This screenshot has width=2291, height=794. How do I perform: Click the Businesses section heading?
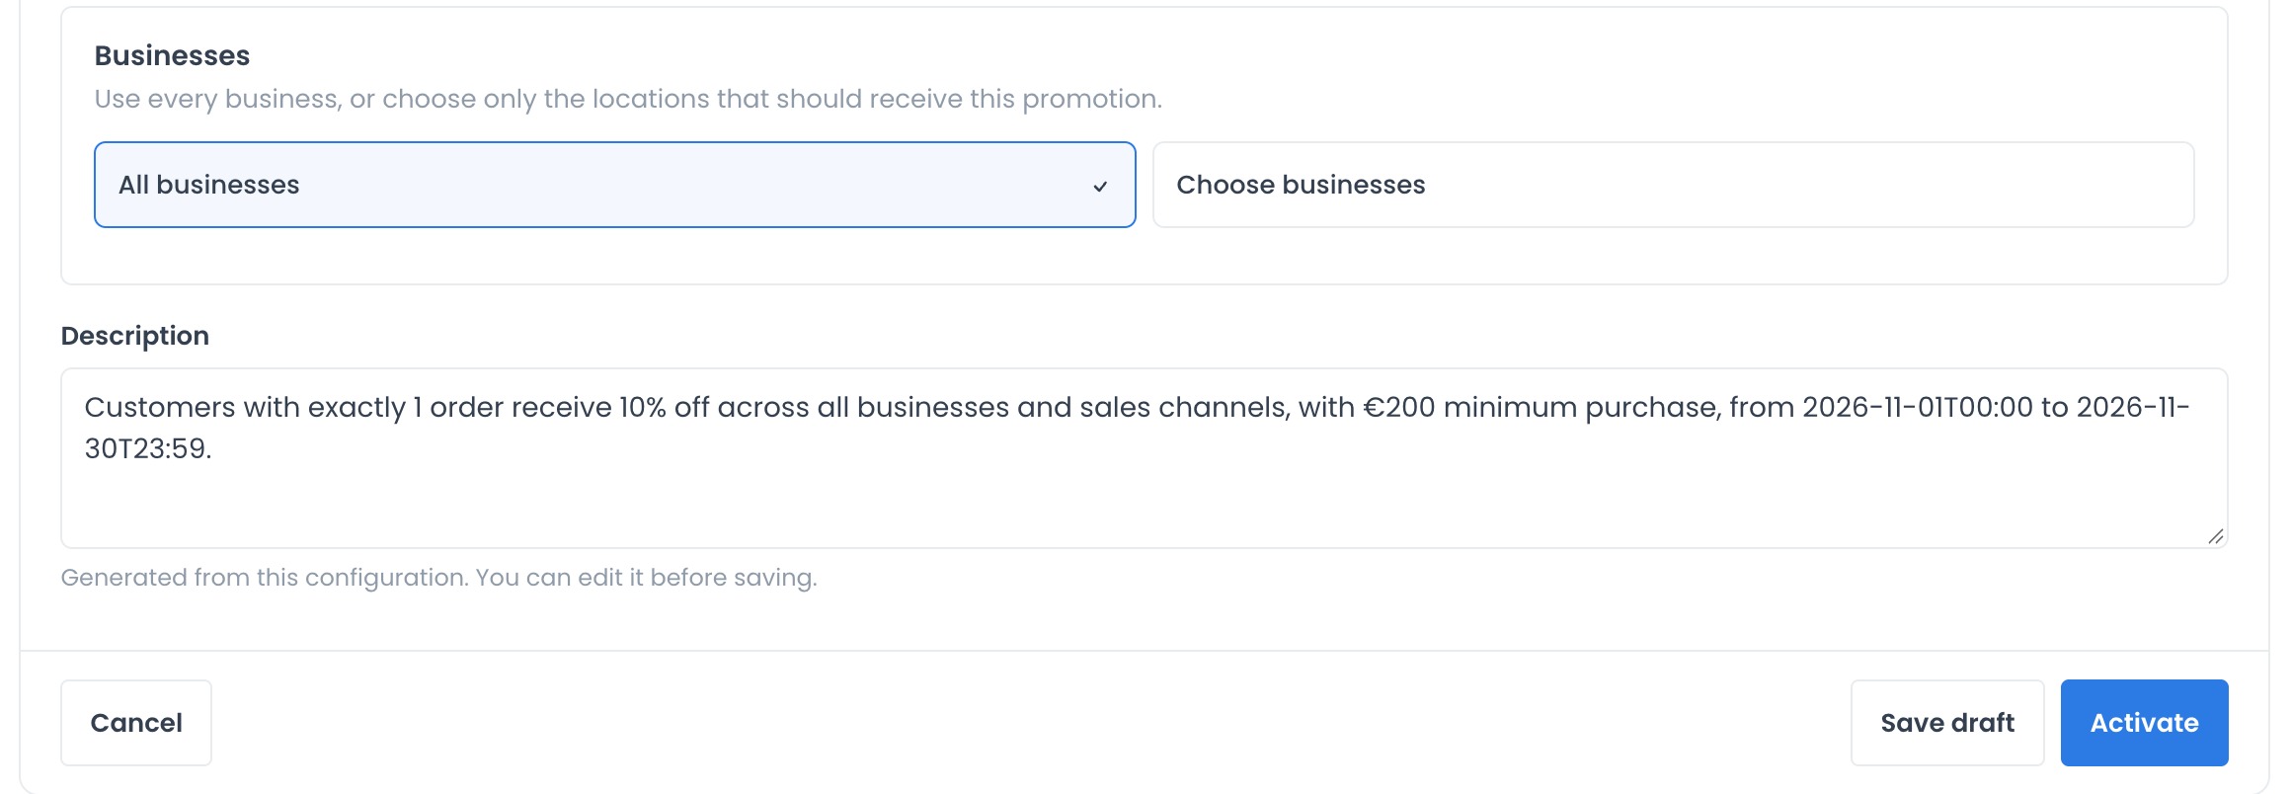[173, 55]
